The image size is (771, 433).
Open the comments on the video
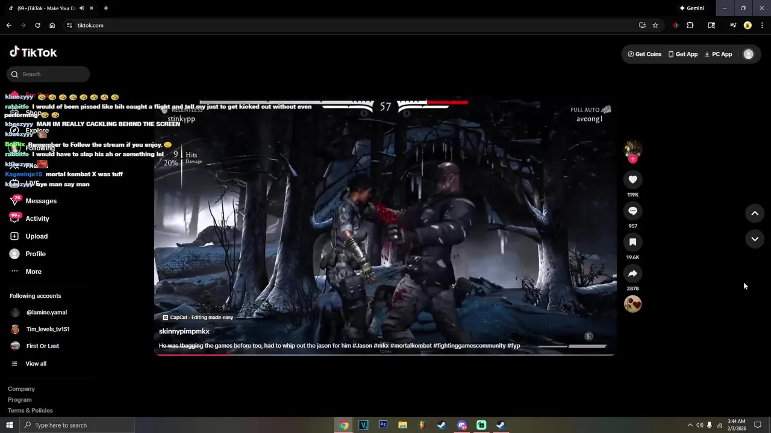click(632, 210)
